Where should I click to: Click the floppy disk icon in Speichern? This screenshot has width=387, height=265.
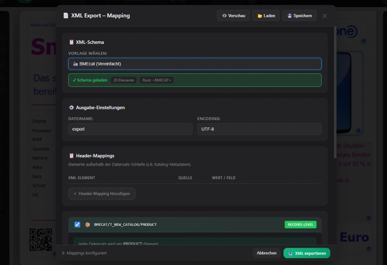[289, 16]
